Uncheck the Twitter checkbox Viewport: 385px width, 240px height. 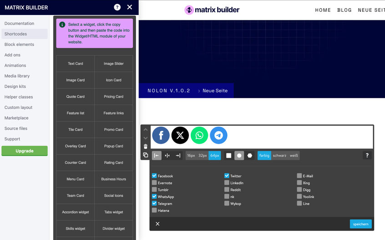click(x=227, y=176)
